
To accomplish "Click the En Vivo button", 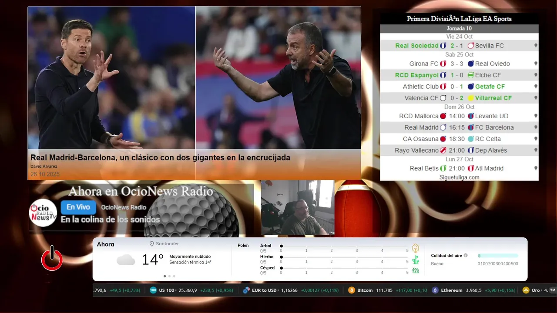I will pyautogui.click(x=78, y=207).
